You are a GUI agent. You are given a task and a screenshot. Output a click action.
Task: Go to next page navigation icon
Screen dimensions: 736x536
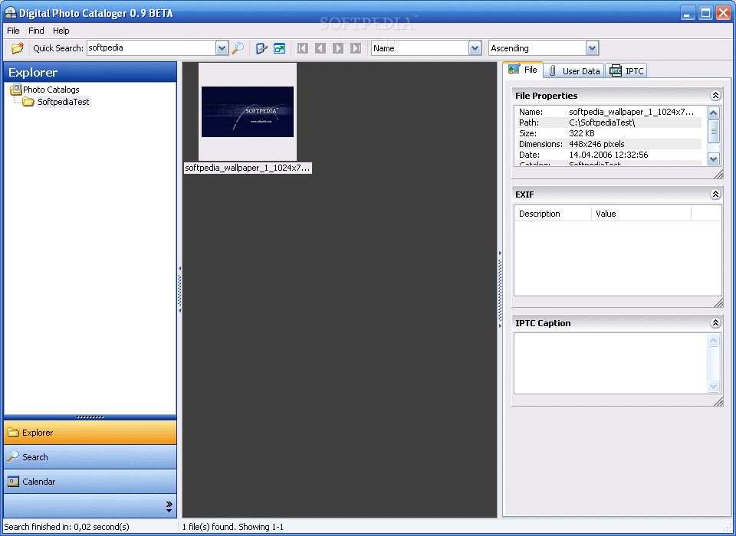(x=338, y=47)
